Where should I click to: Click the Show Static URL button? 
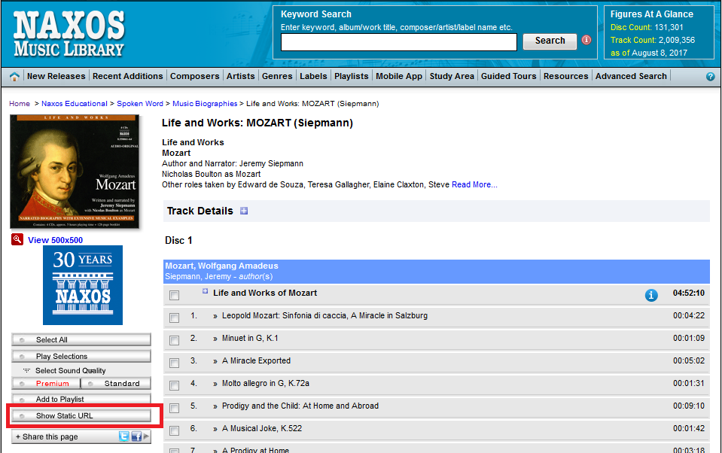coord(81,415)
